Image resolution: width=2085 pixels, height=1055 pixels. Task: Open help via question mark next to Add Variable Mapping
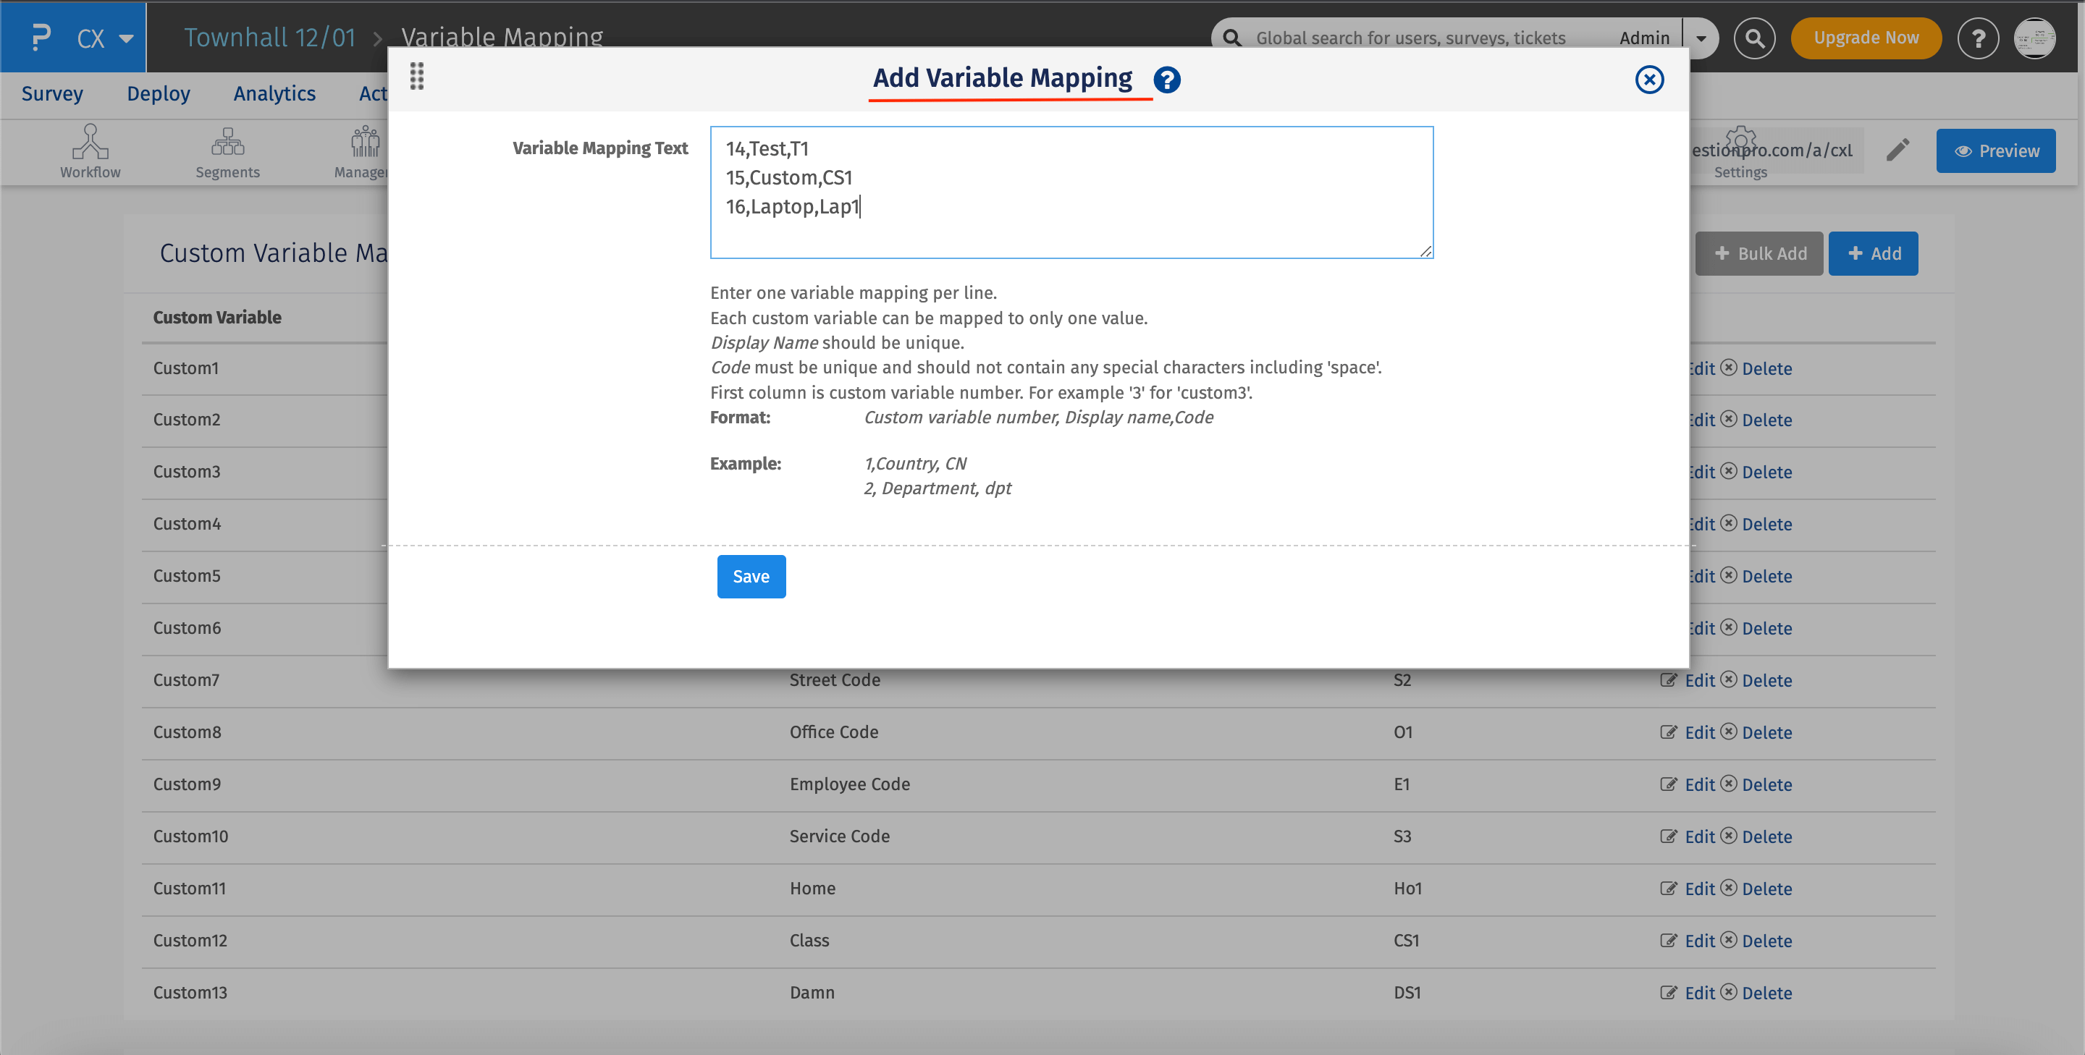[x=1166, y=80]
